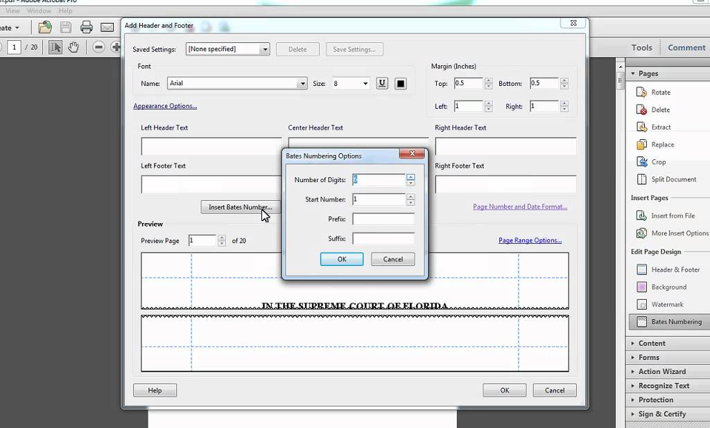710x428 pixels.
Task: Expand the Sign & Certify section
Action: [x=632, y=414]
